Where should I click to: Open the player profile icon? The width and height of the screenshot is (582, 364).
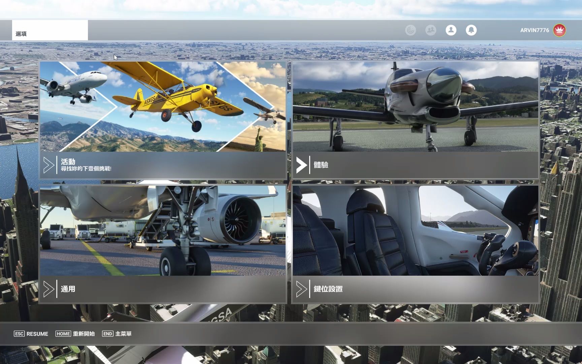[451, 30]
